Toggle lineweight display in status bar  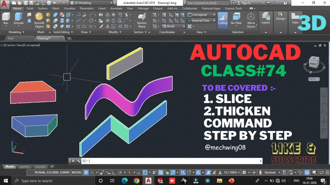pyautogui.click(x=154, y=172)
